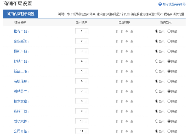
Task: Click the 商机信息 column name
Action: coord(21,81)
